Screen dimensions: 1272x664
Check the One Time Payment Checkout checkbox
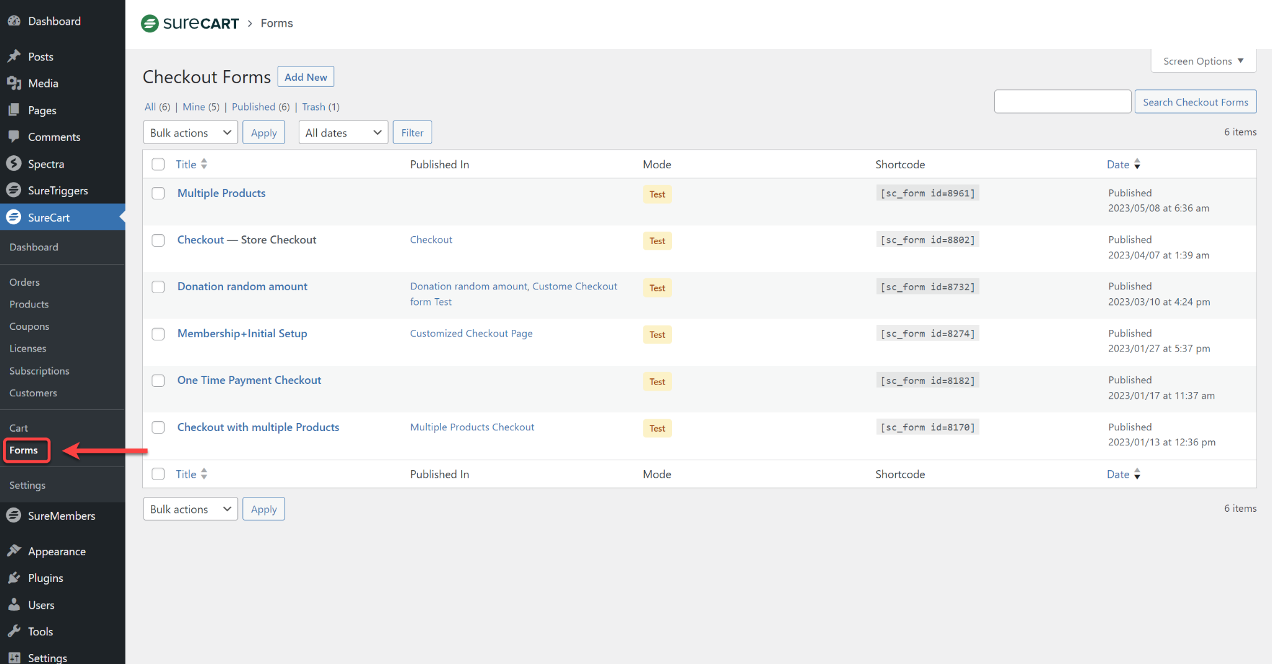[x=158, y=380]
